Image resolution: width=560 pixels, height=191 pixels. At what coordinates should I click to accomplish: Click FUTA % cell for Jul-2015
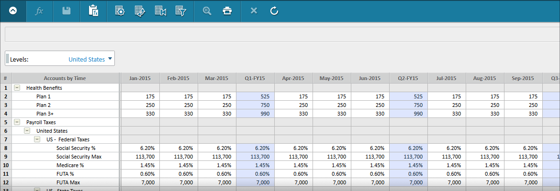(x=447, y=173)
